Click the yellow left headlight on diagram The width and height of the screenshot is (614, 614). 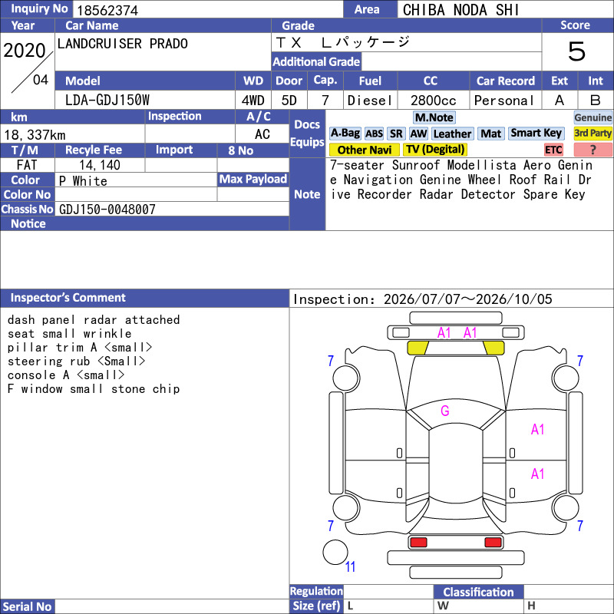coord(418,348)
